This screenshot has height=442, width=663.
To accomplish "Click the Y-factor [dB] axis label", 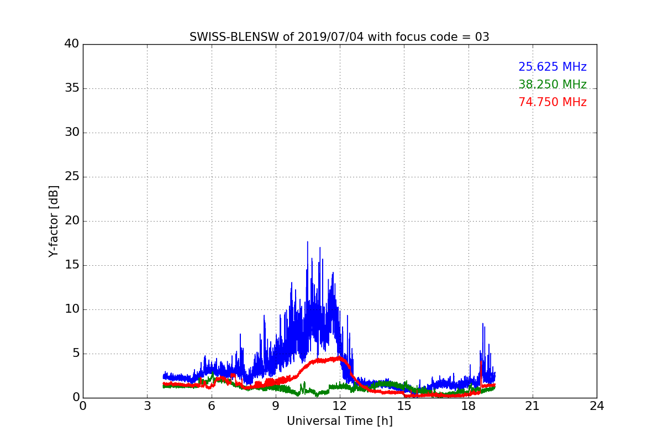I will pos(54,221).
